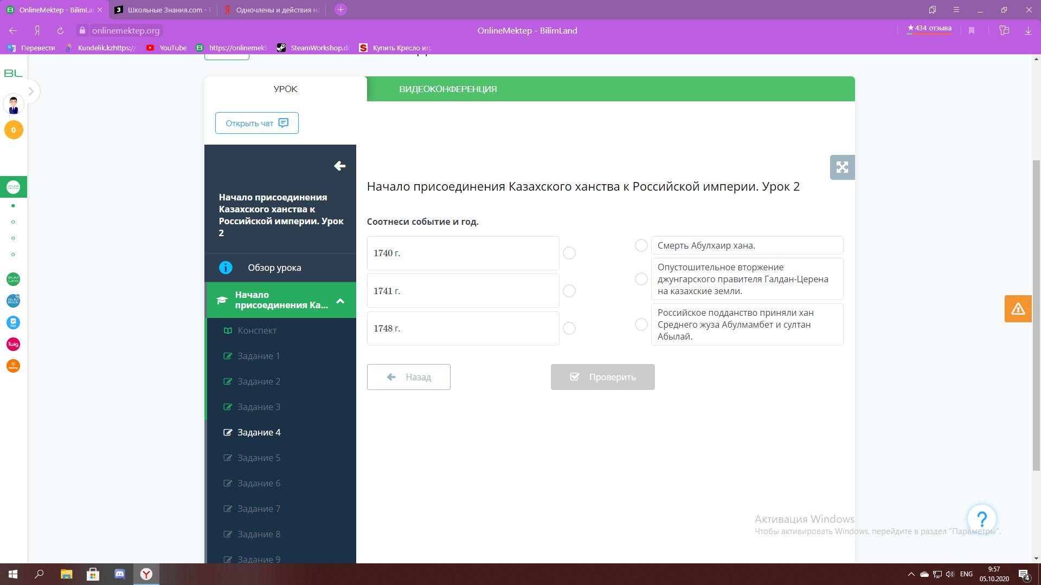Select the radio for Смерть Абулхаир хана

point(641,245)
